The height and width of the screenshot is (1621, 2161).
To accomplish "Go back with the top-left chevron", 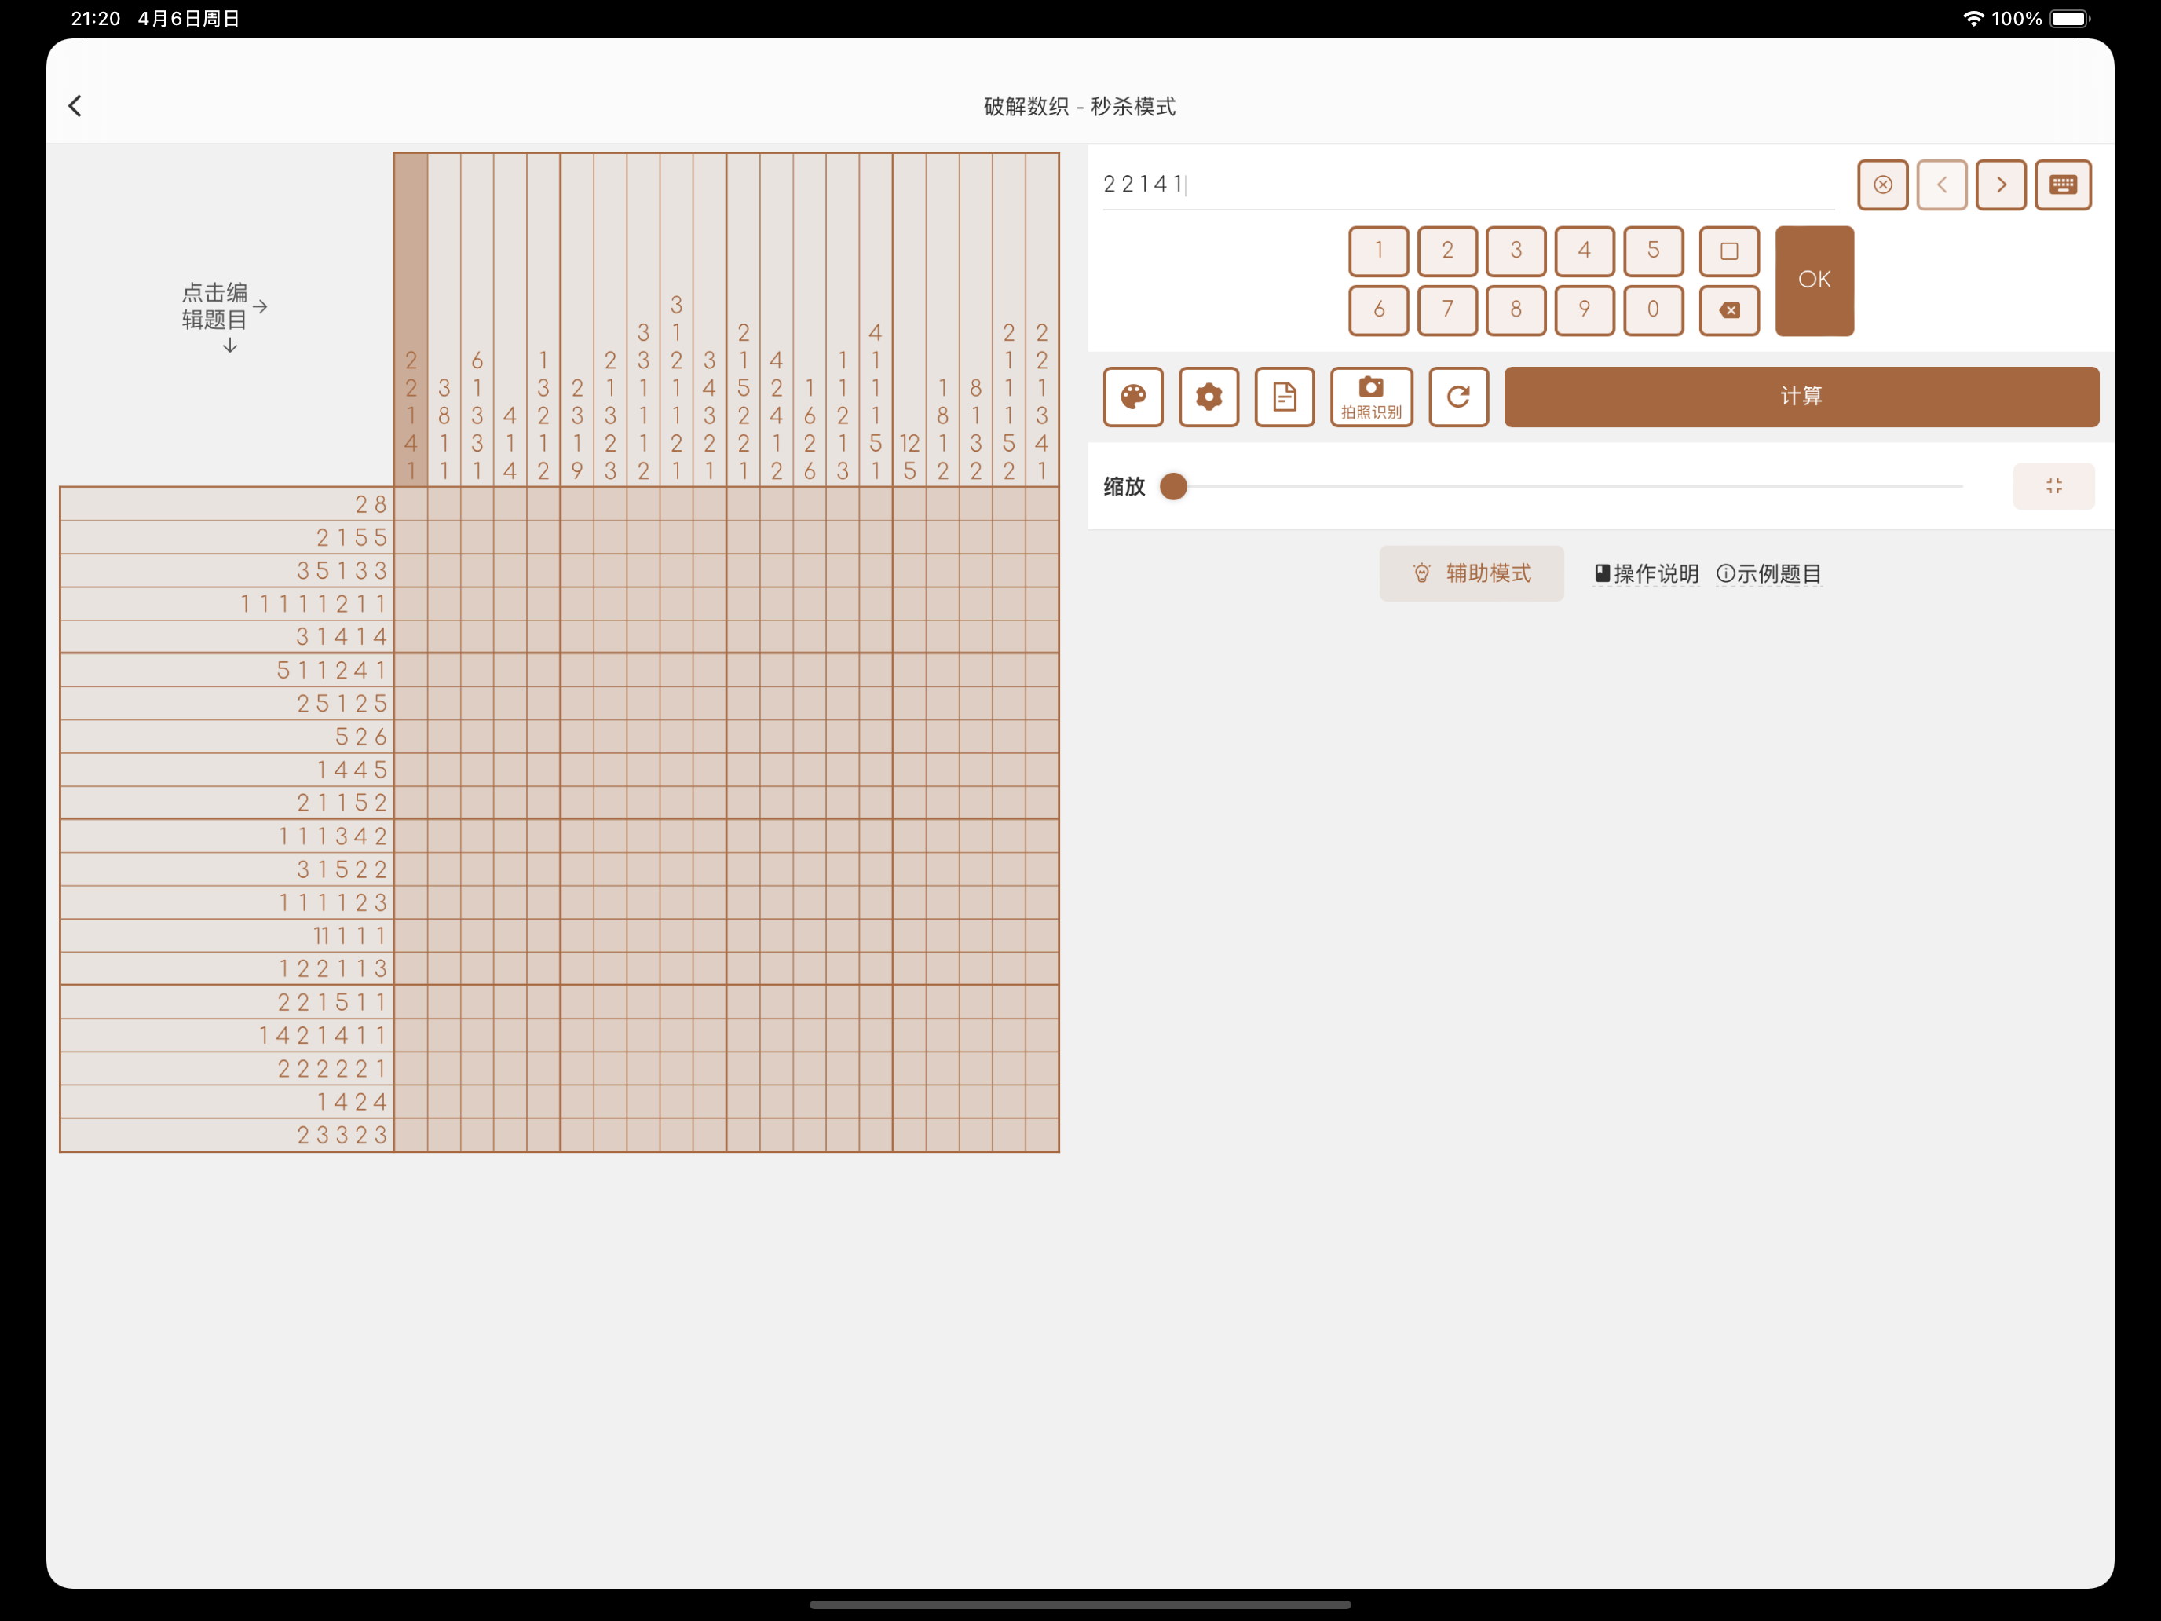I will click(x=75, y=105).
